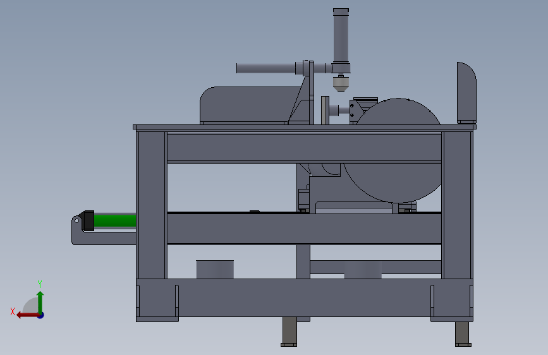Select the green cylinder body on the left
This screenshot has width=548, height=355.
[115, 220]
